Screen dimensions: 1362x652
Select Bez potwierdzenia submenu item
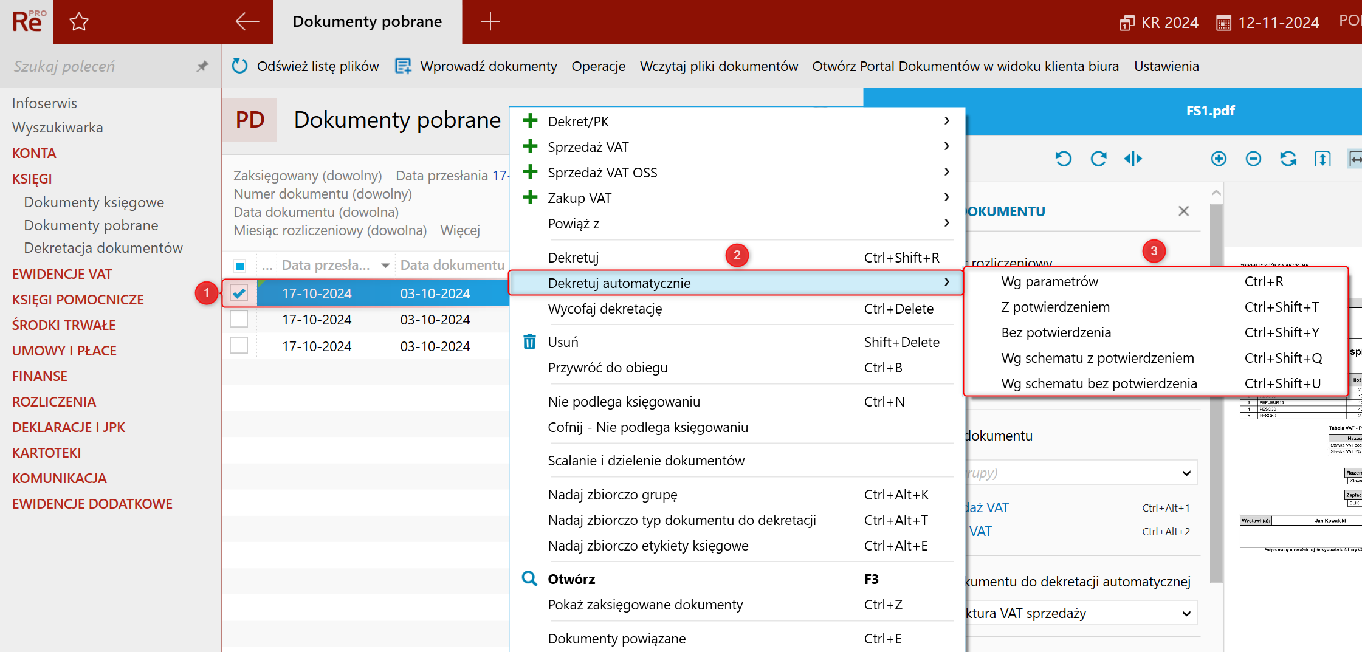[x=1156, y=332]
